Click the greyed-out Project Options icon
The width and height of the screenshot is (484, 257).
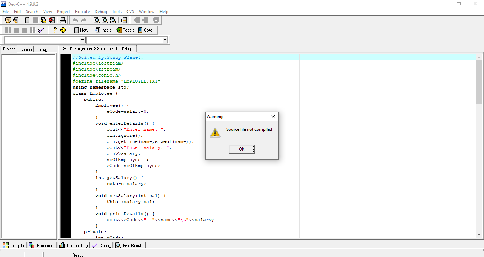[156, 20]
